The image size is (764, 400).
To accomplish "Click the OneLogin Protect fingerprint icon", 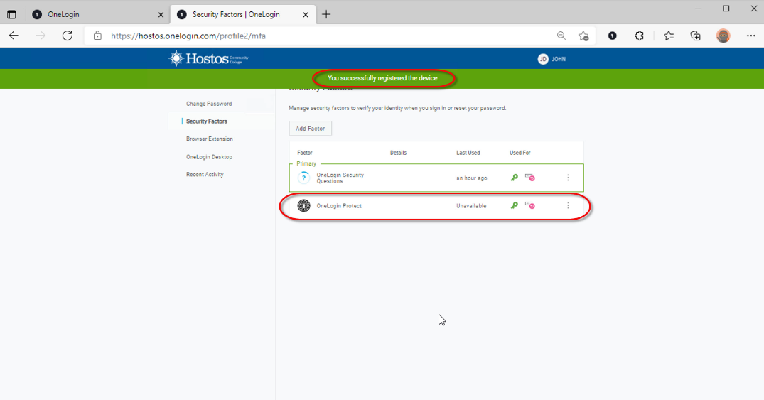I will 304,206.
